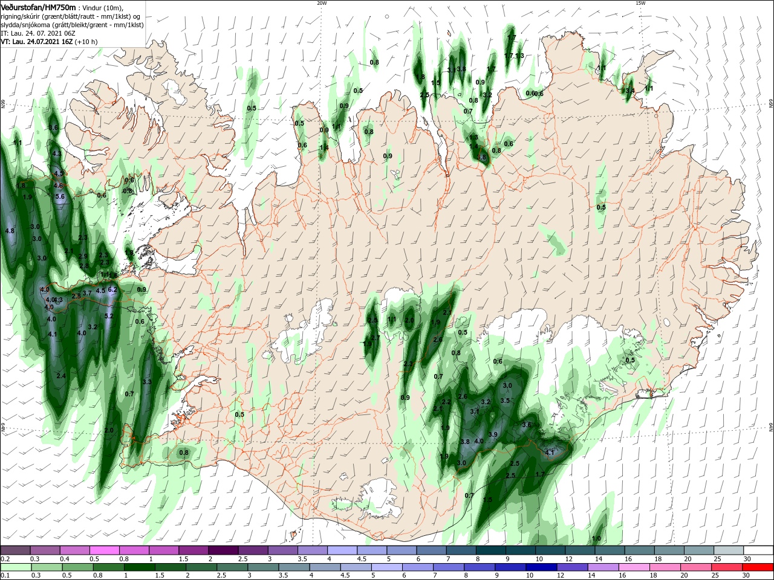Click the precipitation value '5.6' on the map

[60, 196]
